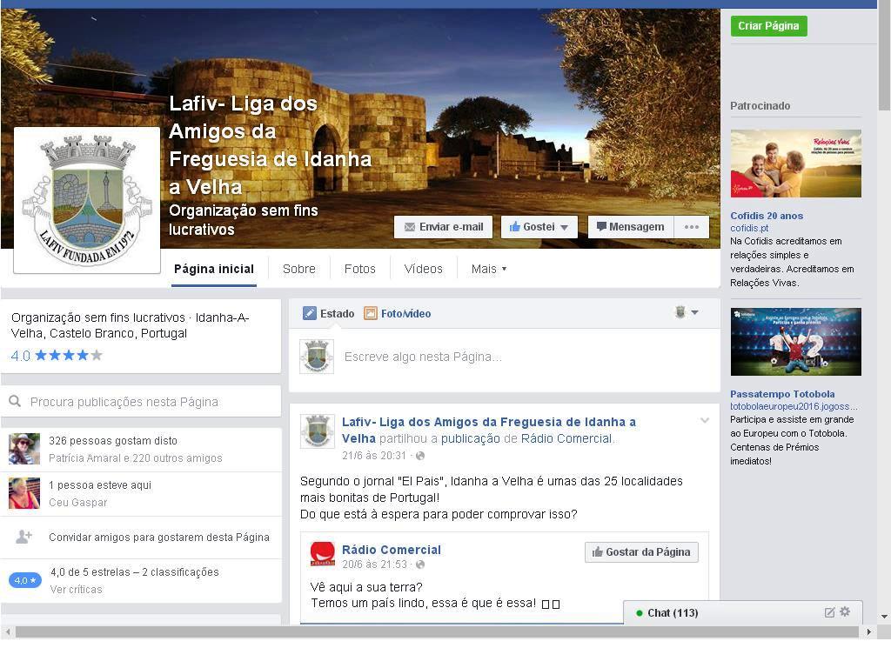Open the Gostei like dropdown

click(539, 227)
